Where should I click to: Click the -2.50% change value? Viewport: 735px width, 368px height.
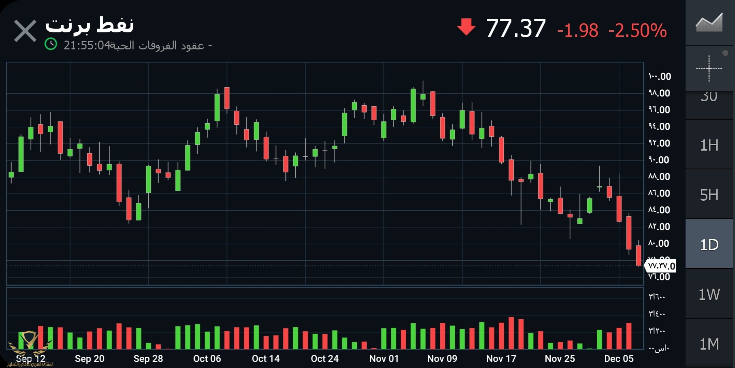pyautogui.click(x=637, y=30)
